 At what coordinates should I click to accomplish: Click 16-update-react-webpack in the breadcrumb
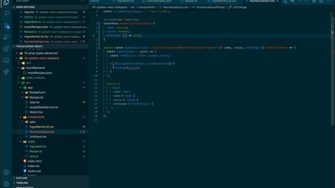click(109, 7)
